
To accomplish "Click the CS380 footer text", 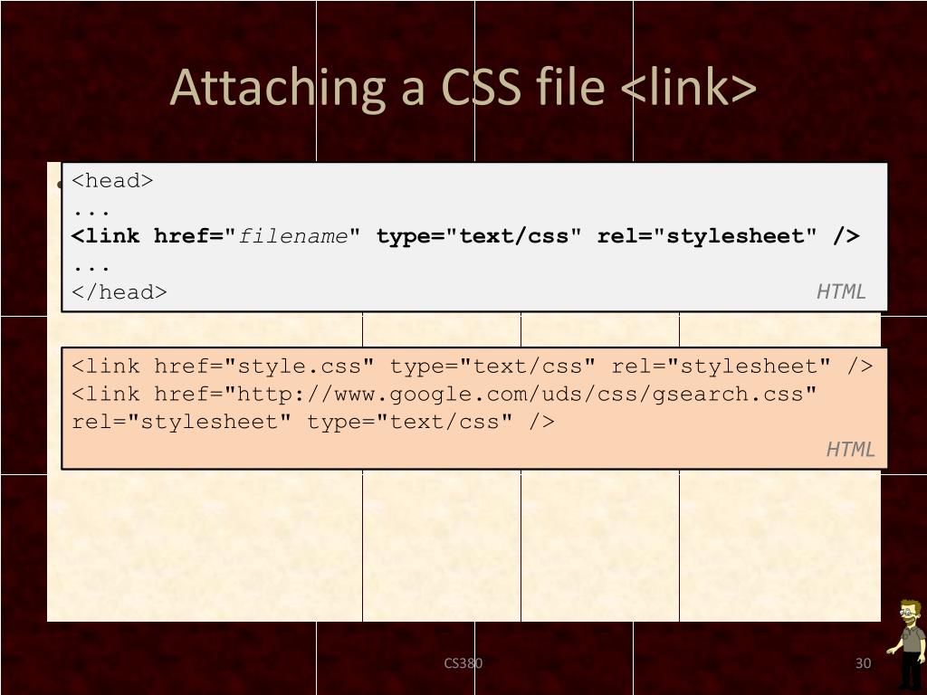I will (463, 663).
